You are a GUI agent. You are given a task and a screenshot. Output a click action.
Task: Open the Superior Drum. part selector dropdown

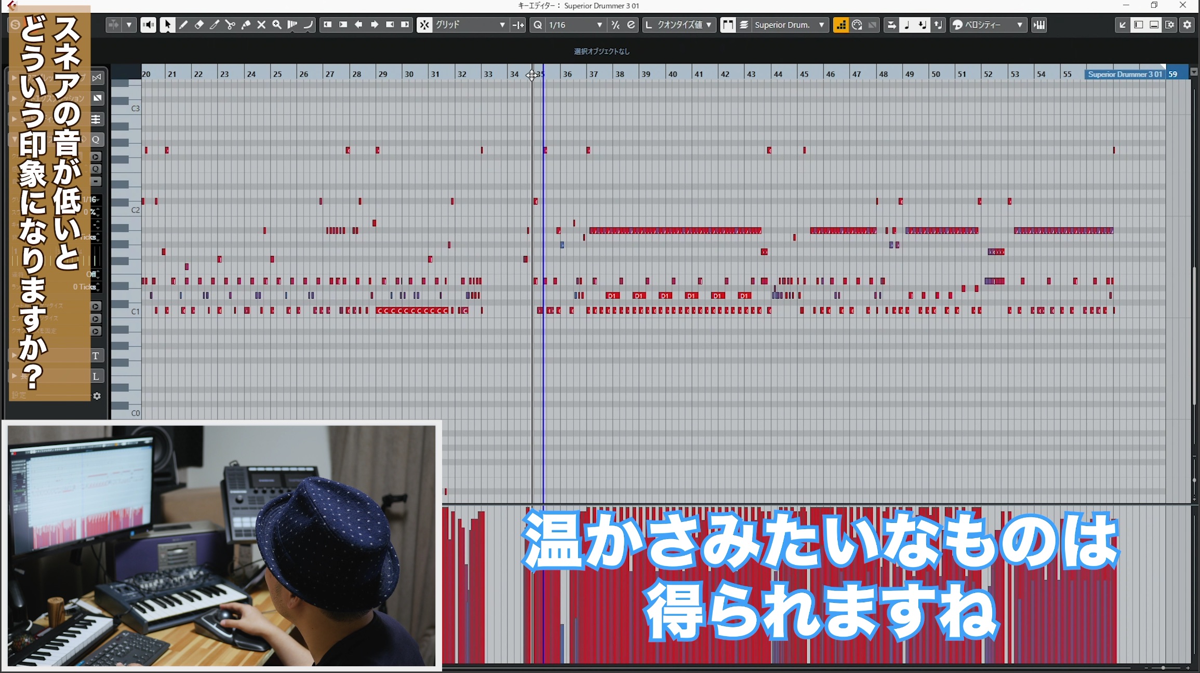click(790, 25)
